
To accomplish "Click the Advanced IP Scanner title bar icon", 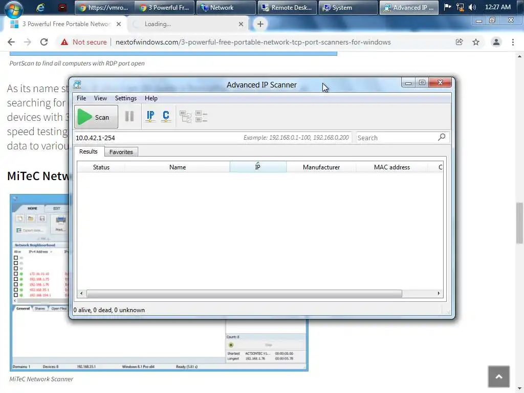I will pos(78,84).
